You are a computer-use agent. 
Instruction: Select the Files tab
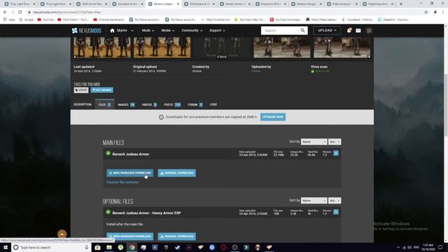tap(104, 104)
